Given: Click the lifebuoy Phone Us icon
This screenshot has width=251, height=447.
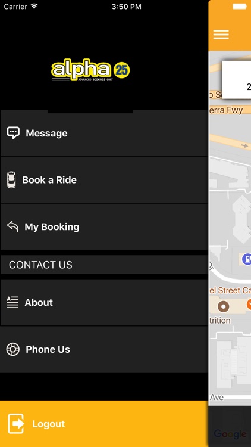Looking at the screenshot, I should pos(13,349).
